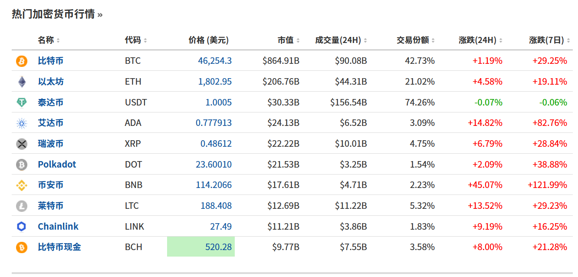Select volume $156.54B cell

click(348, 102)
